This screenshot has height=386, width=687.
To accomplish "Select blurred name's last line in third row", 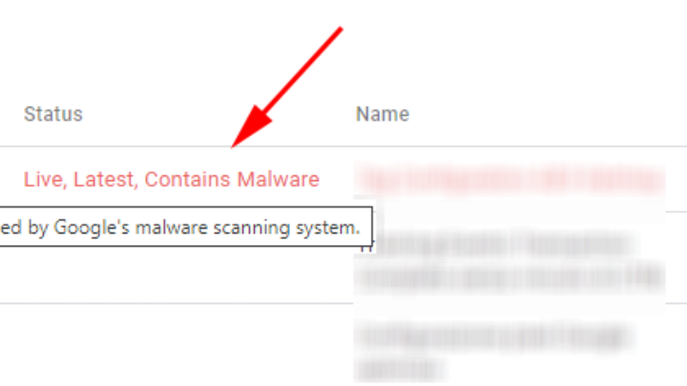I will point(401,370).
